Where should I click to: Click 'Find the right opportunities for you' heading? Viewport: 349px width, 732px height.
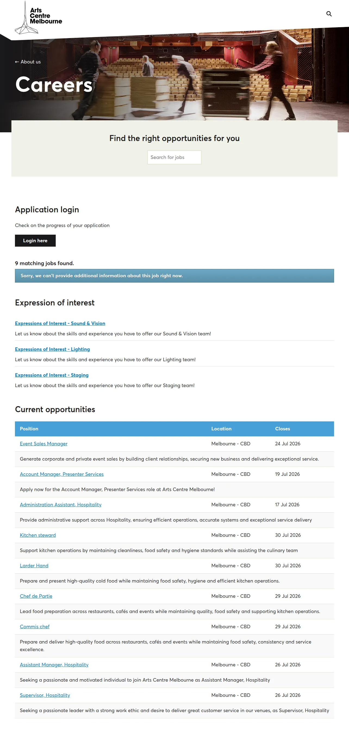click(174, 138)
